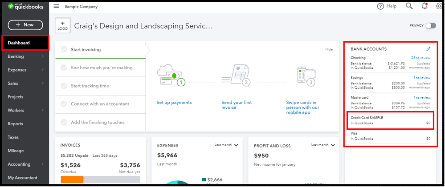The image size is (445, 187).
Task: Open Send your first invoice link
Action: [237, 105]
